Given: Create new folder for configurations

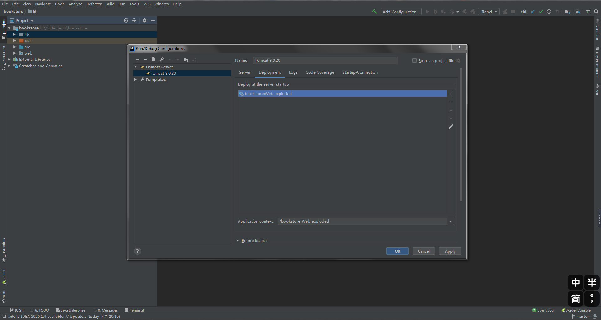Looking at the screenshot, I should point(186,60).
